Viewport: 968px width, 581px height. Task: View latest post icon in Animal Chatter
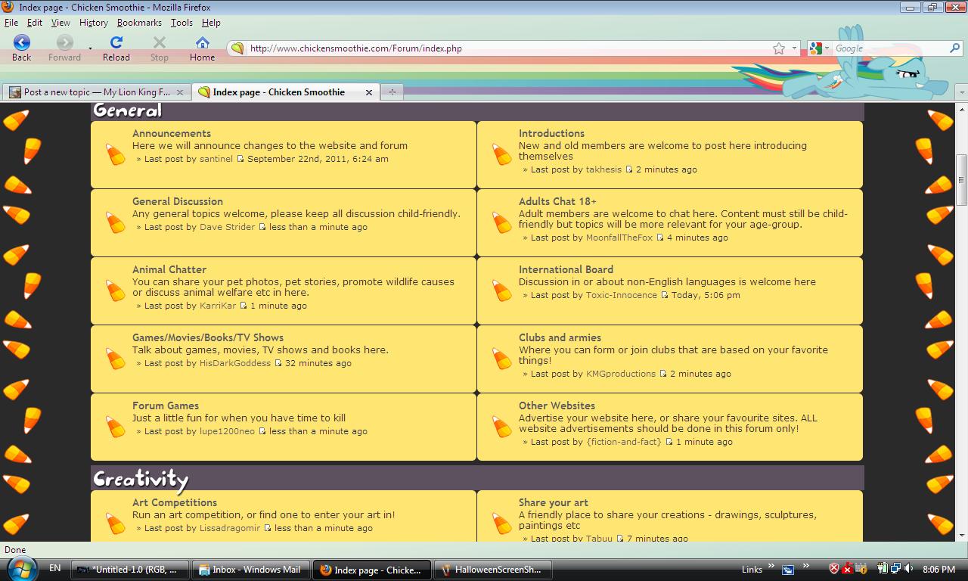(243, 306)
